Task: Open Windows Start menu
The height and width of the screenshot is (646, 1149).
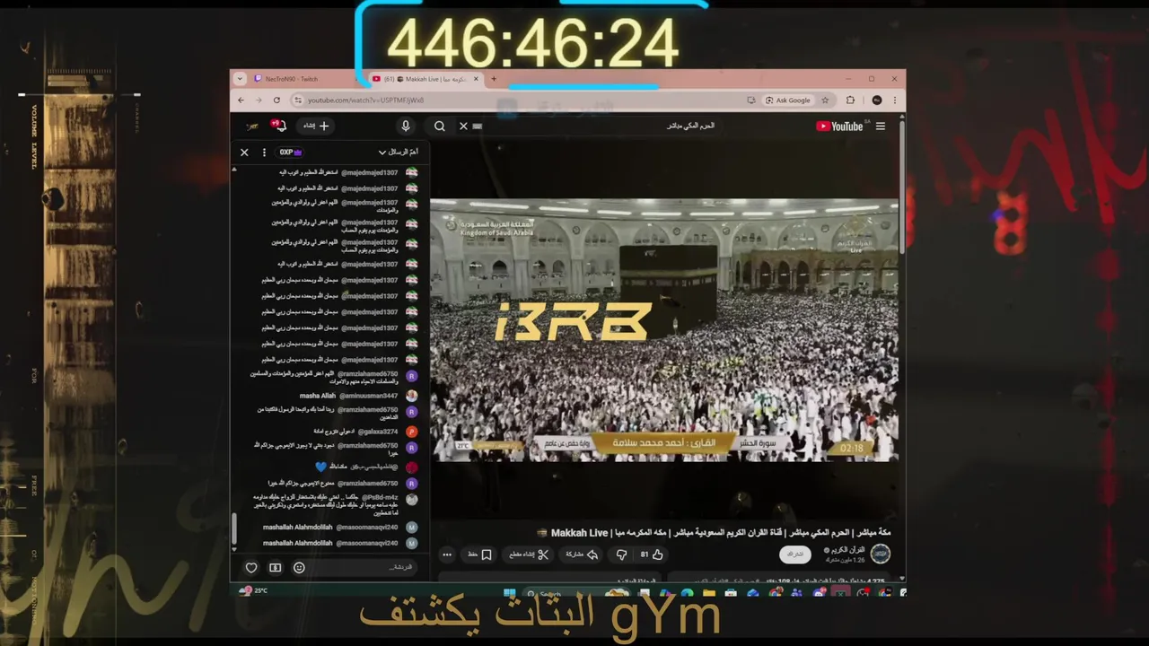Action: pos(510,593)
